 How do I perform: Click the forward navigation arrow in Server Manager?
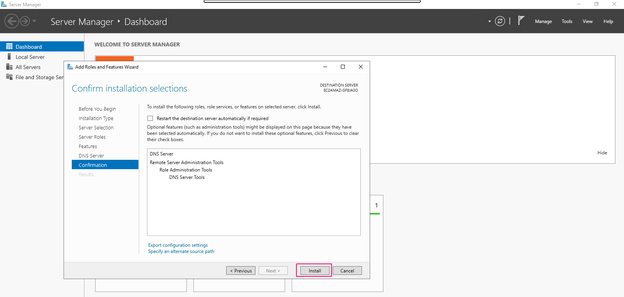(x=25, y=21)
